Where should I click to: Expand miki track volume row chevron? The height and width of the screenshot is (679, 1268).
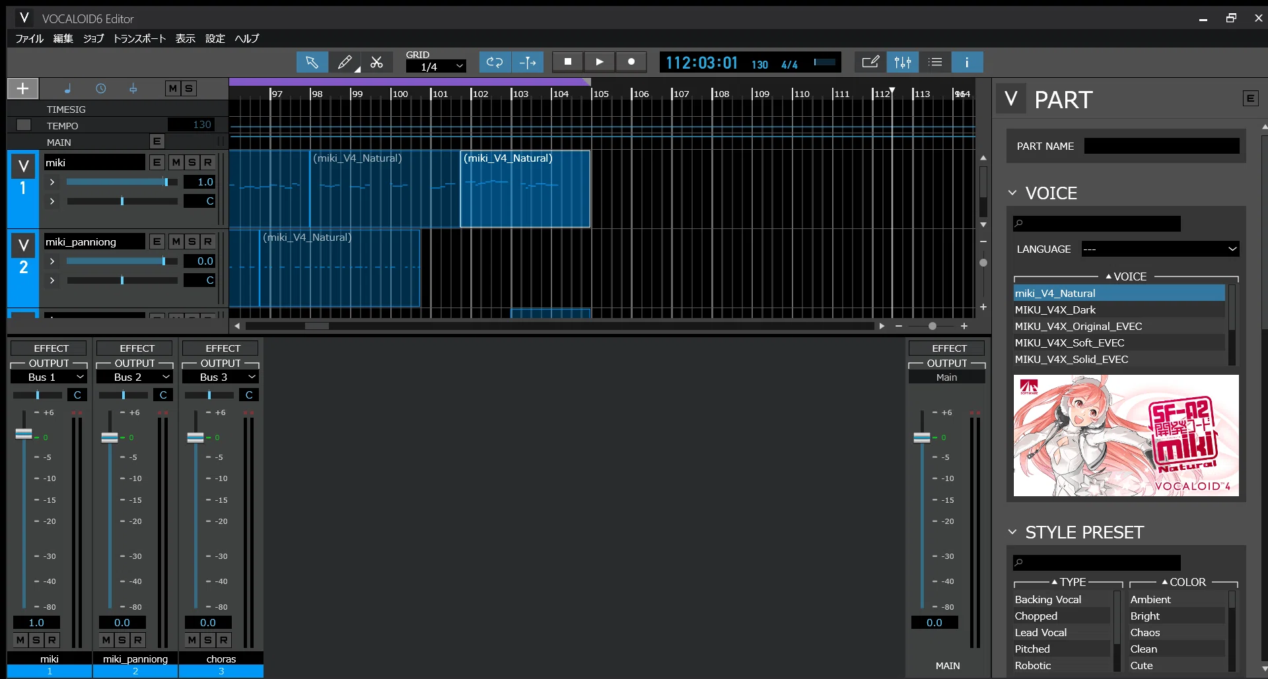click(x=52, y=182)
